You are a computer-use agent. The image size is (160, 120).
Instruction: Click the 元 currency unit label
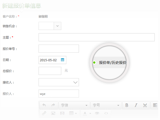coord(66,71)
